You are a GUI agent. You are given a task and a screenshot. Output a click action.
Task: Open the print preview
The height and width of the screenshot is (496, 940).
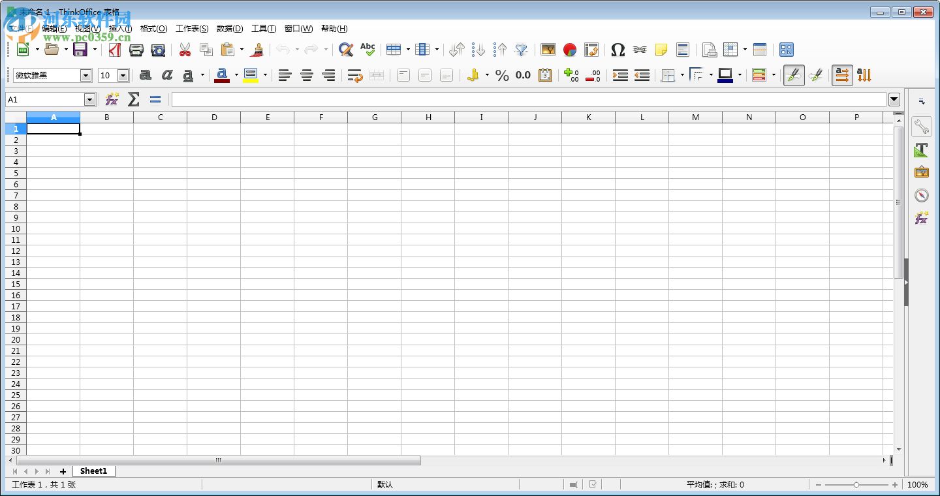click(x=157, y=50)
